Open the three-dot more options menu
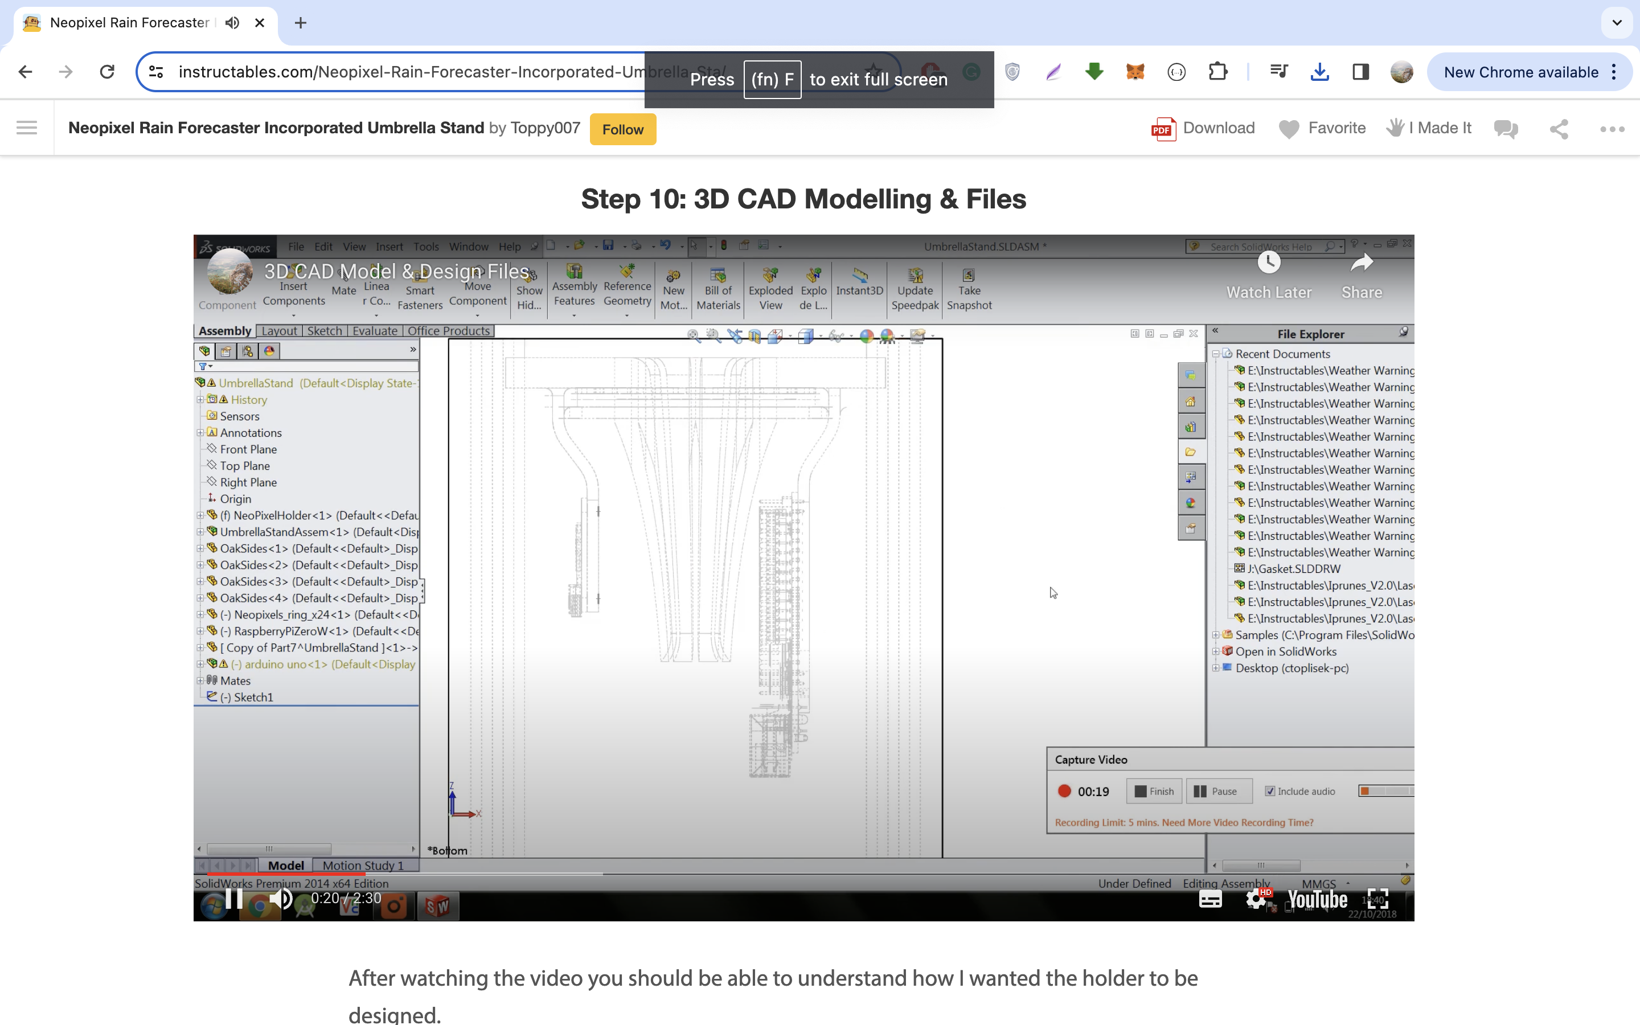This screenshot has width=1640, height=1025. point(1612,128)
